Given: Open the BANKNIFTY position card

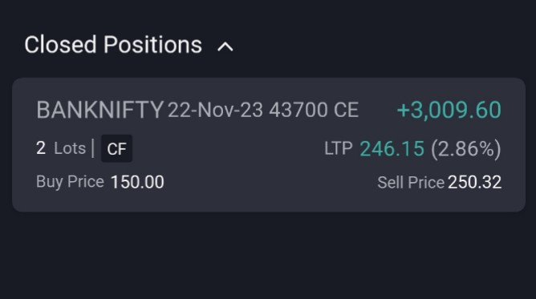Looking at the screenshot, I should pyautogui.click(x=269, y=145).
